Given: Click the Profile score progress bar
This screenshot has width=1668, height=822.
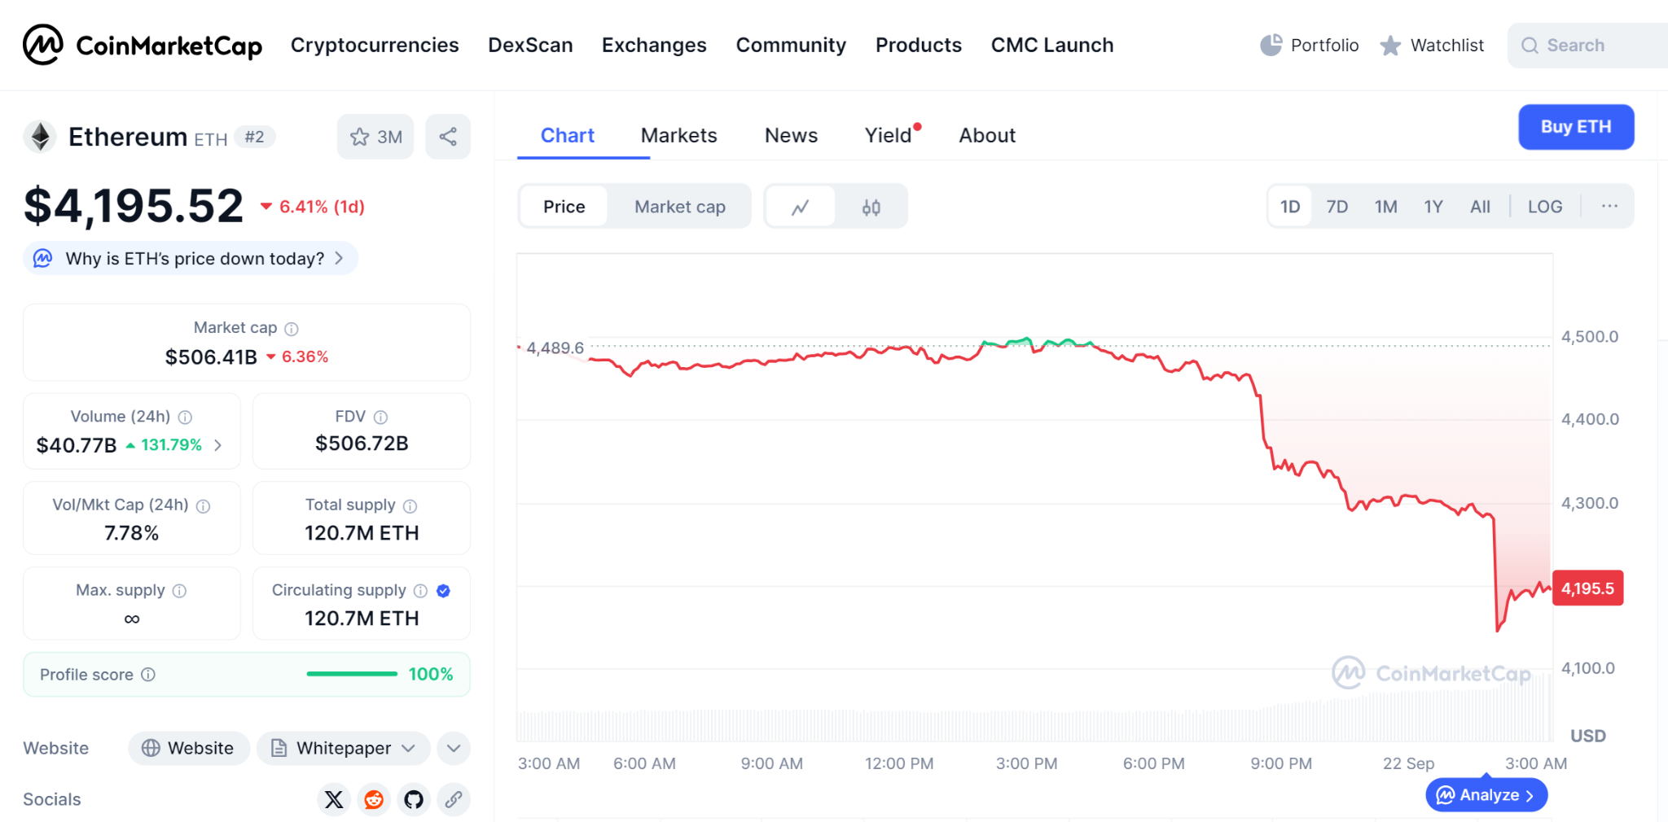Looking at the screenshot, I should point(352,674).
